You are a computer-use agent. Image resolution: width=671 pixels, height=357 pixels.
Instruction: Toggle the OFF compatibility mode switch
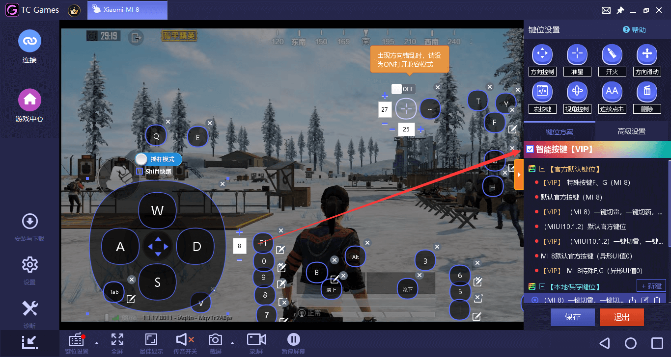pos(403,89)
